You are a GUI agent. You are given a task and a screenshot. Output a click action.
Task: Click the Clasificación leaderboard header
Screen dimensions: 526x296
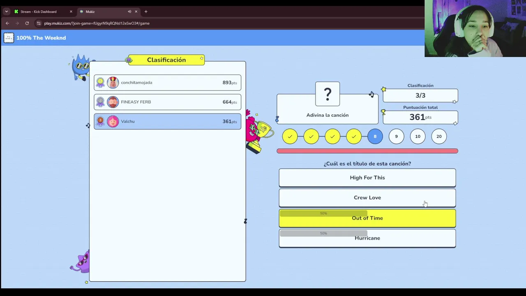(166, 60)
